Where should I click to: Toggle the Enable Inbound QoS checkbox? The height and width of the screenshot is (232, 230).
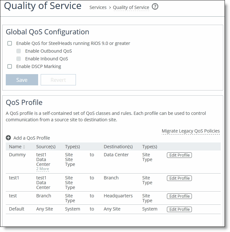coord(19,59)
